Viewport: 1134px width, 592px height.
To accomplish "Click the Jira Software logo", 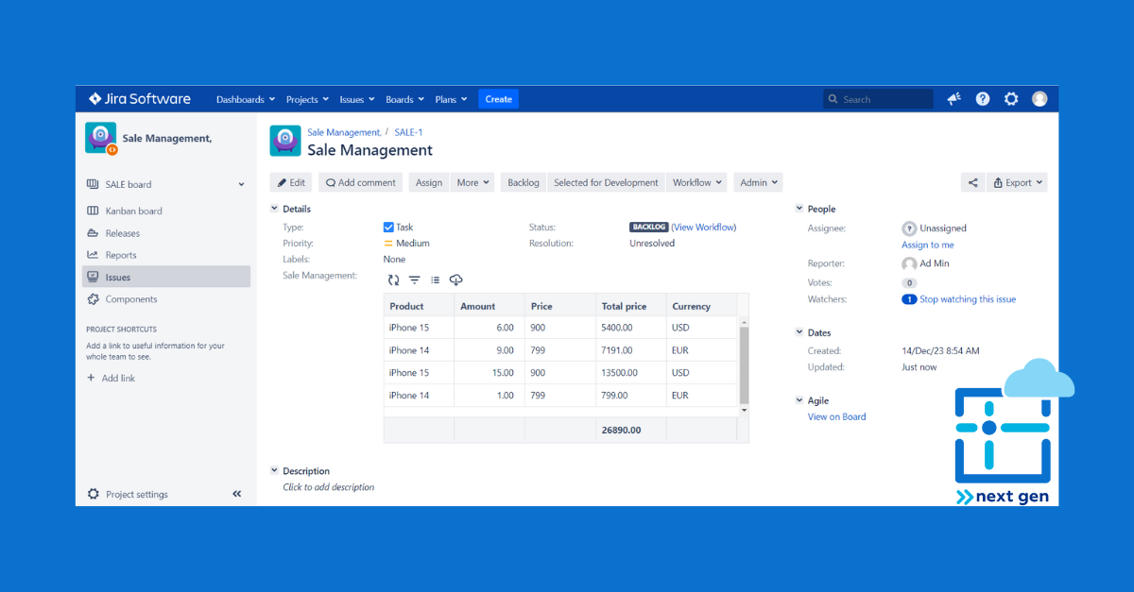I will coord(140,99).
